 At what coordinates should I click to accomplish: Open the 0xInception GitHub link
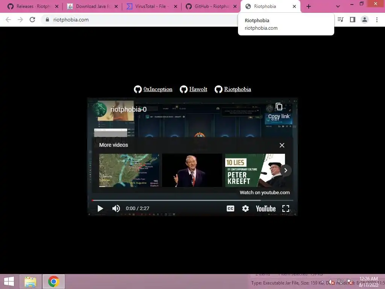[x=158, y=89]
